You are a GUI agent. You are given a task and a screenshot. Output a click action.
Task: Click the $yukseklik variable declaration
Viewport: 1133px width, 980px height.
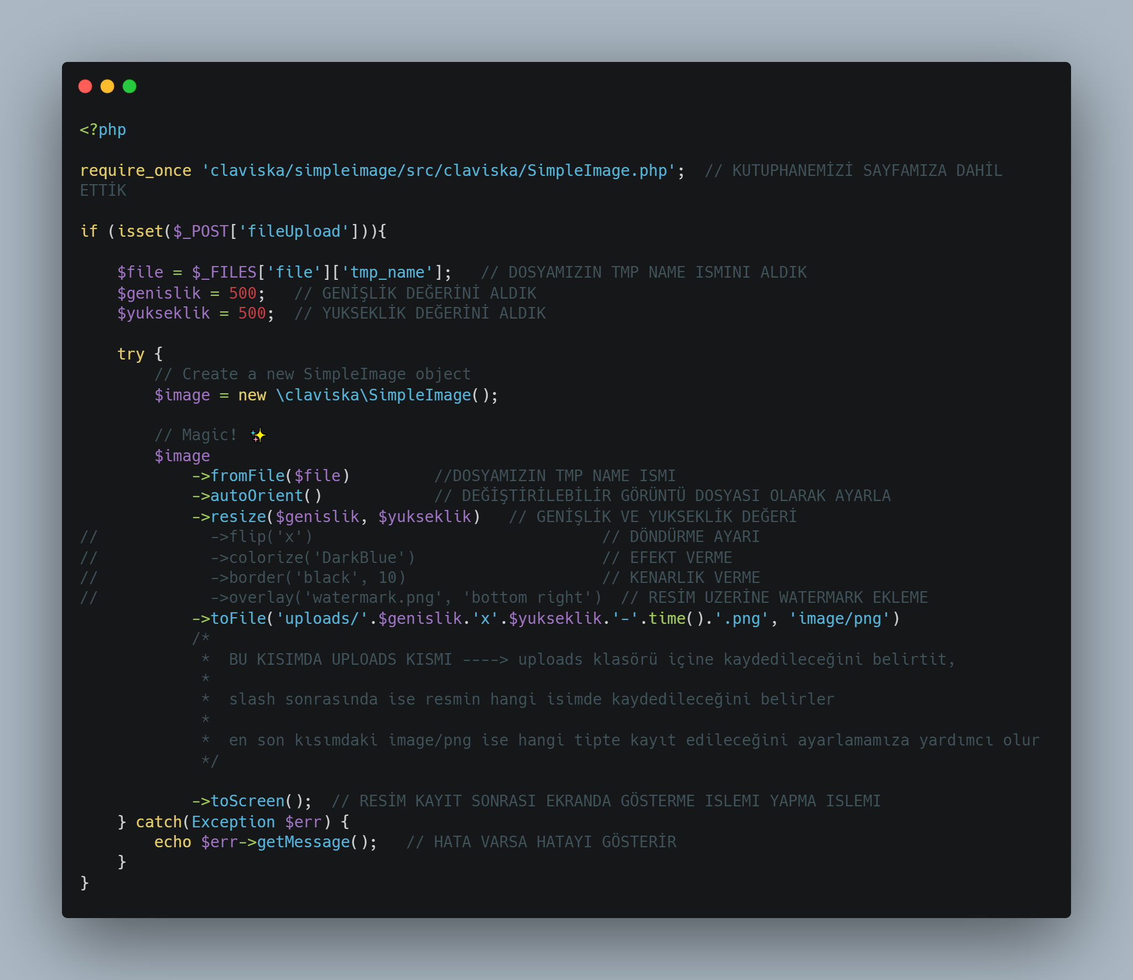(163, 313)
